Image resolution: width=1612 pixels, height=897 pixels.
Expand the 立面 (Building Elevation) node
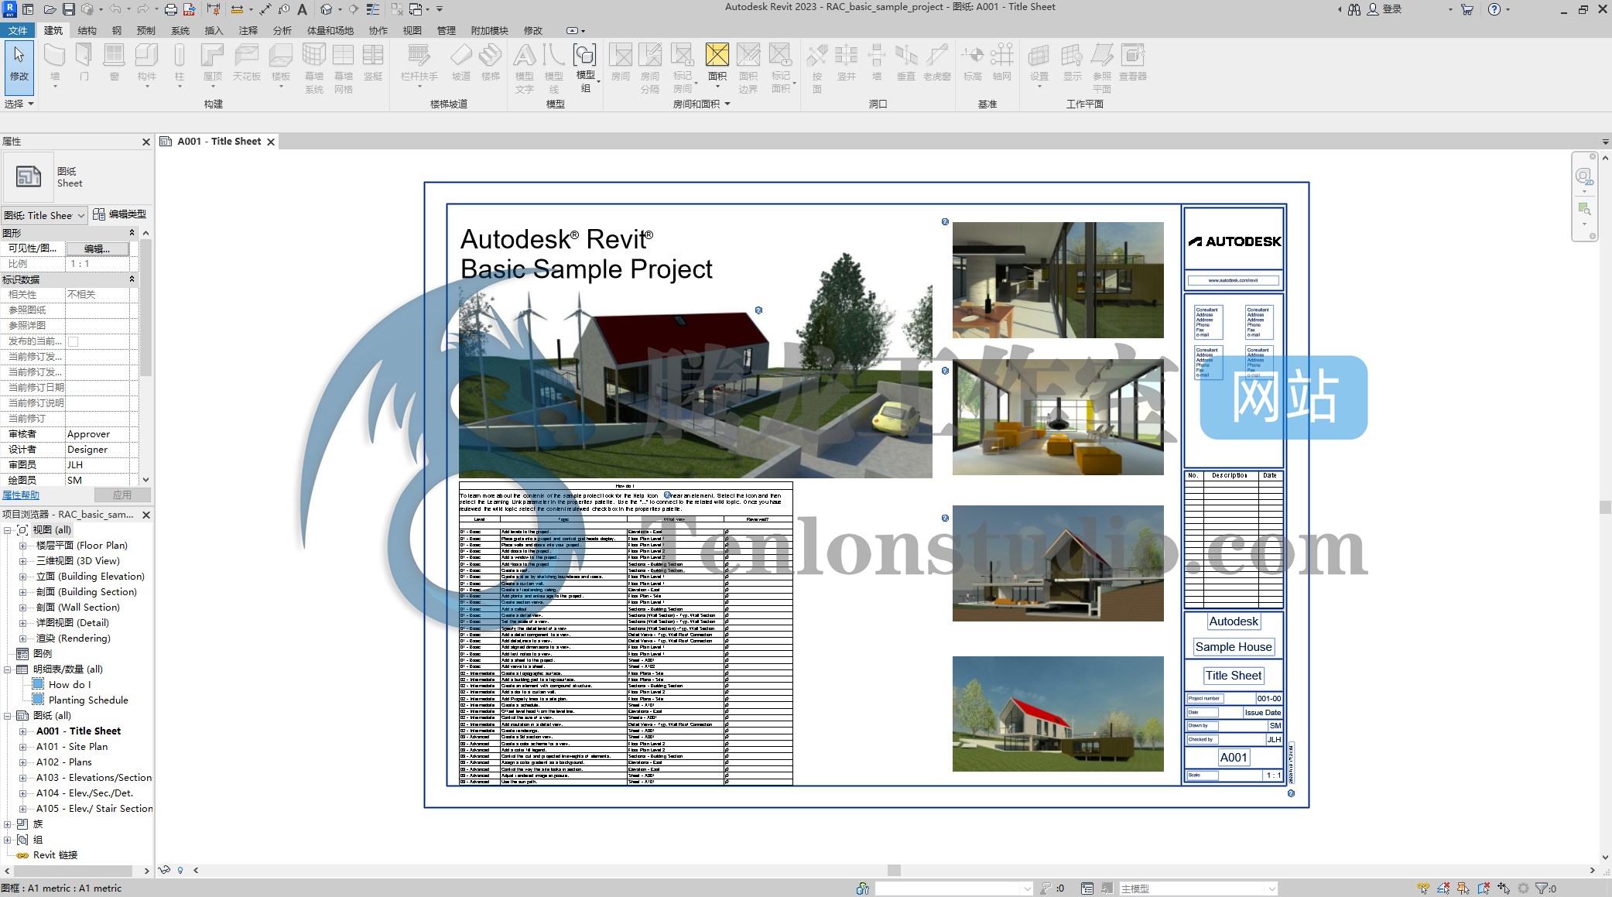pyautogui.click(x=22, y=577)
